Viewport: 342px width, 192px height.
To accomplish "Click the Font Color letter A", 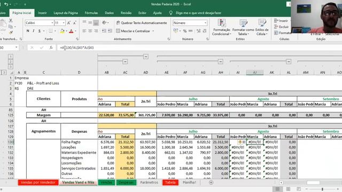I will tap(71, 31).
